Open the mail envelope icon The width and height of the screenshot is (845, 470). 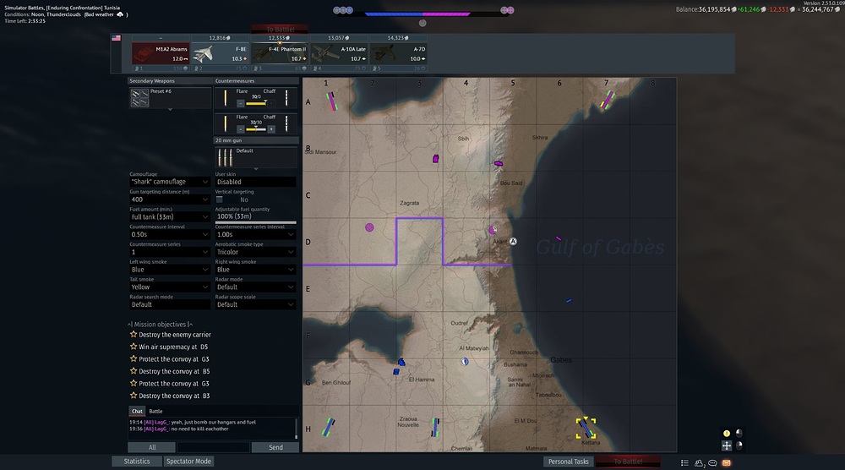pos(727,462)
